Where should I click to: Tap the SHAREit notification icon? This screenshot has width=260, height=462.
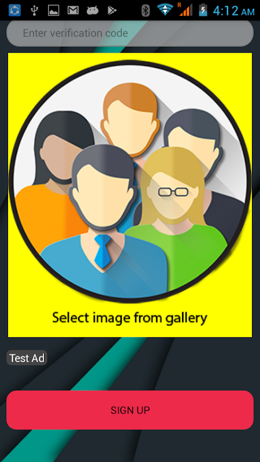coord(14,10)
